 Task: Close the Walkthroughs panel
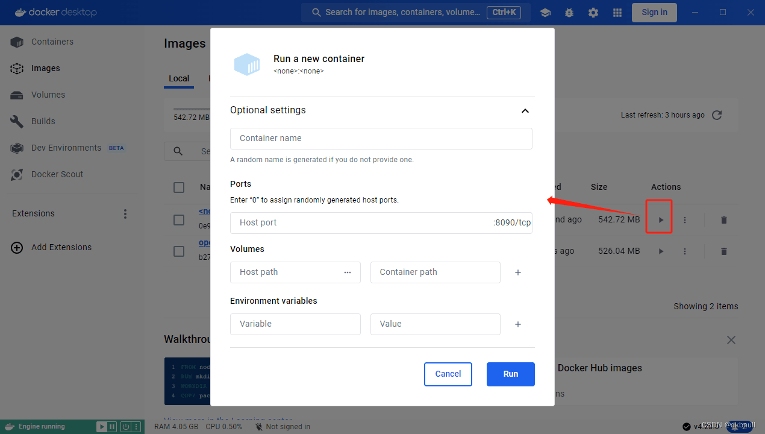[x=731, y=340]
